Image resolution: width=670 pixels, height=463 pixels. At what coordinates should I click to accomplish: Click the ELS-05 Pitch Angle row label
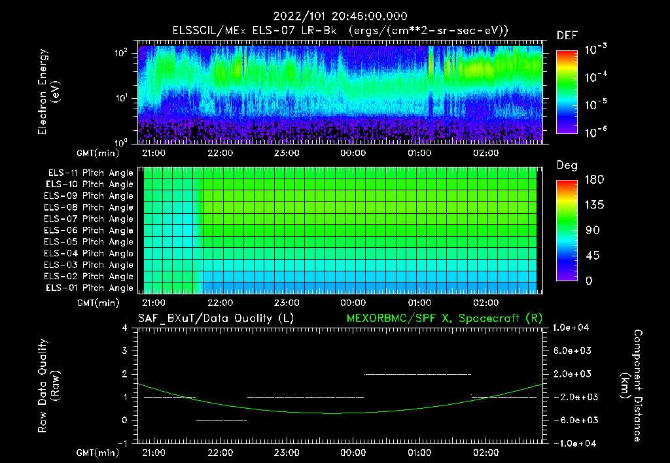[89, 242]
